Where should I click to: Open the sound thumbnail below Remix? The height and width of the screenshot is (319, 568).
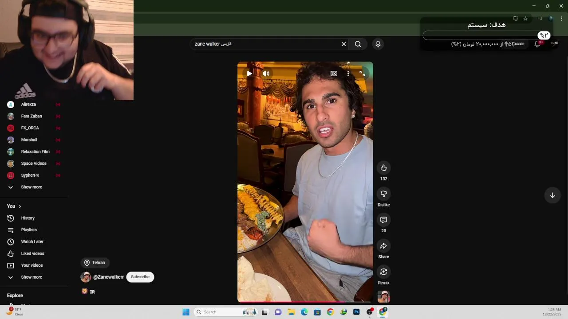click(383, 296)
